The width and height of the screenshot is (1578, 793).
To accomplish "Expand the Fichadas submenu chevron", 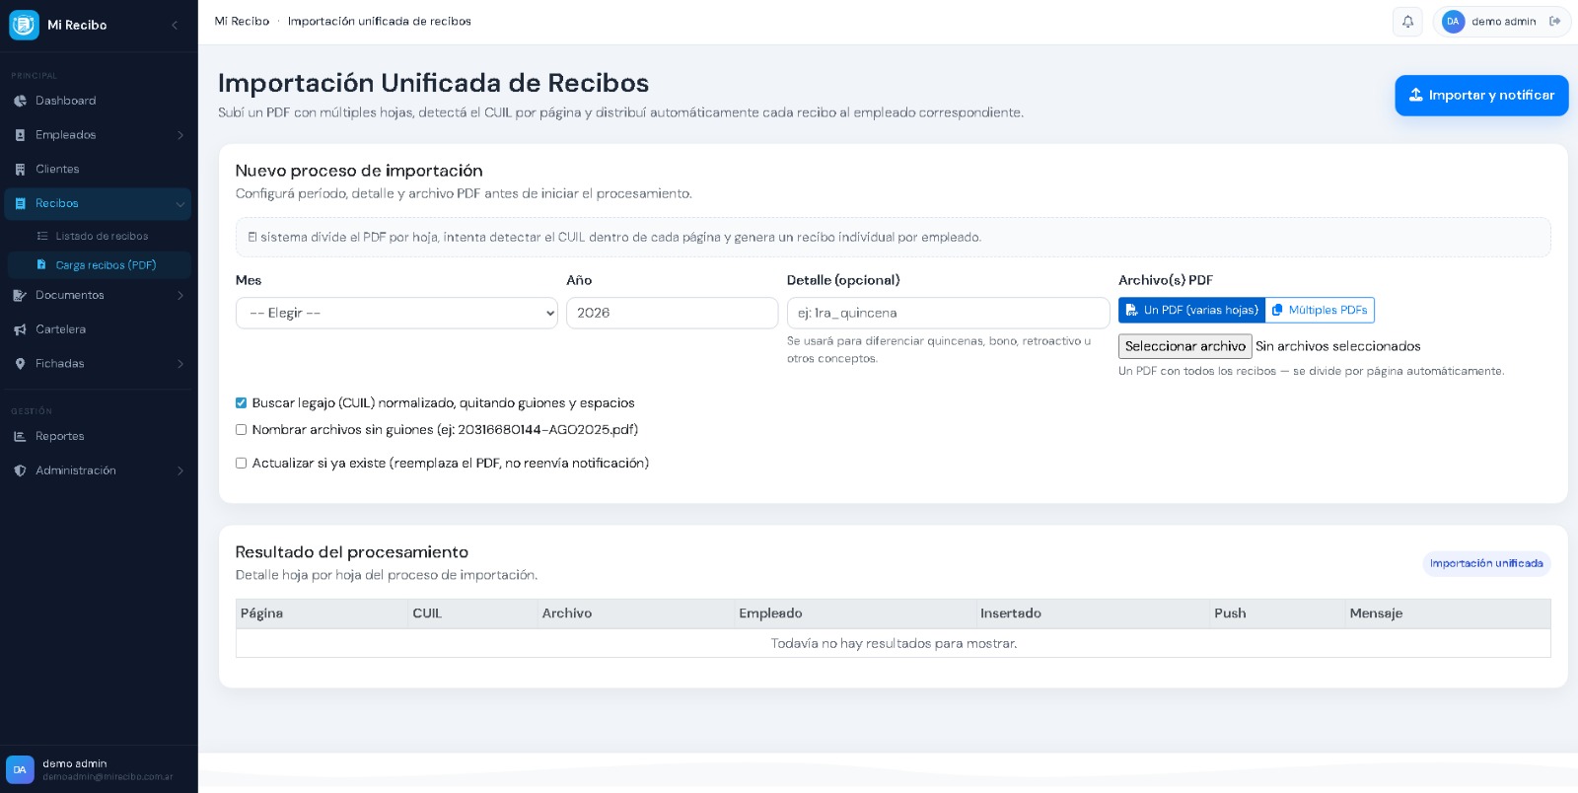I will [180, 364].
